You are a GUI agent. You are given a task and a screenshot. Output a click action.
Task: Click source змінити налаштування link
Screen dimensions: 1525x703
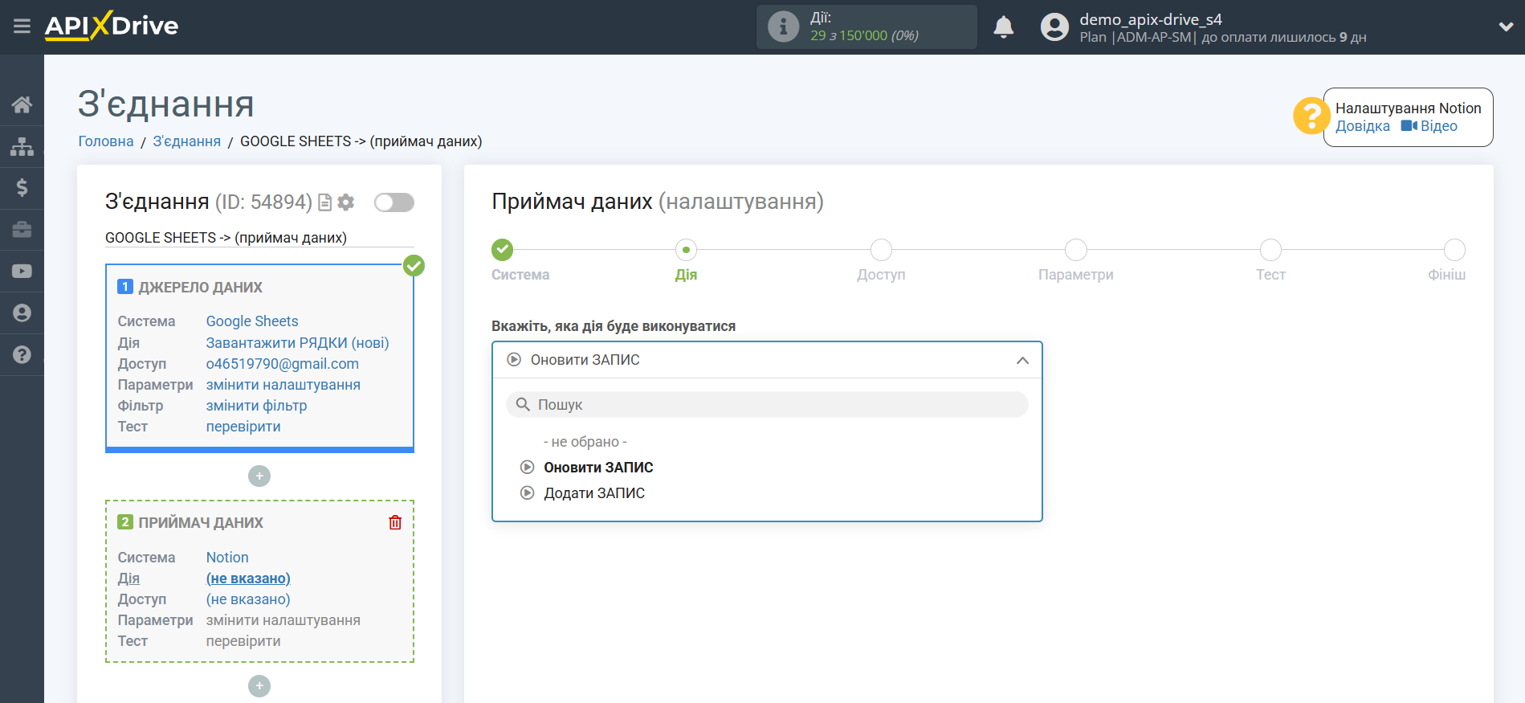click(x=283, y=385)
